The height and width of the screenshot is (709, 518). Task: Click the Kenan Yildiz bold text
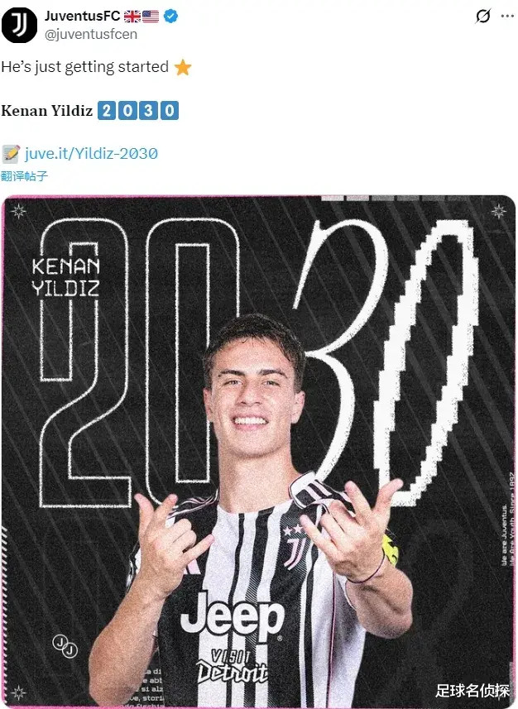[46, 111]
